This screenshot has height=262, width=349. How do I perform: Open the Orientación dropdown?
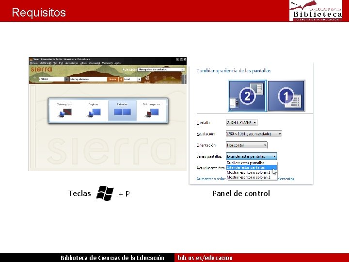coord(247,145)
